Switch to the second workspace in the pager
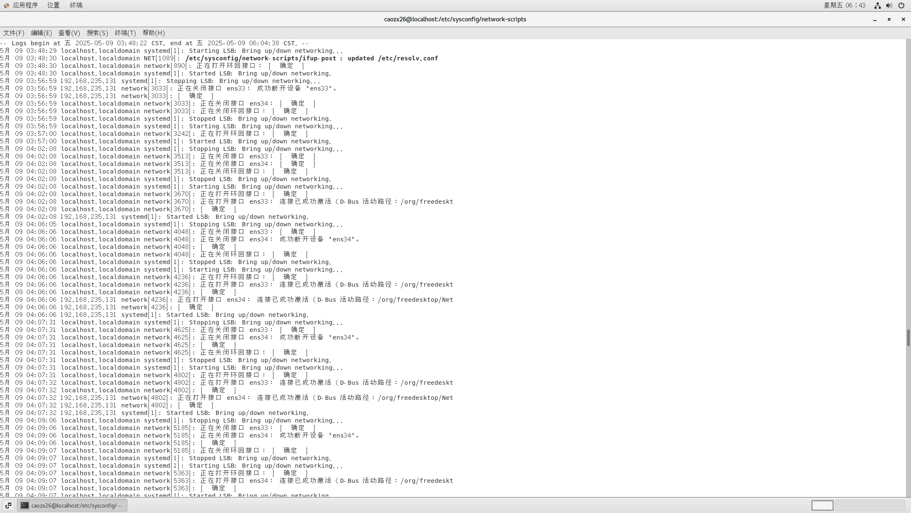The image size is (911, 513). coord(846,505)
